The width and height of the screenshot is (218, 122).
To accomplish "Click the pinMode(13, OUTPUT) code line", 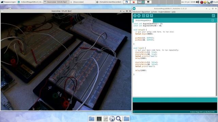I will coord(145,38).
